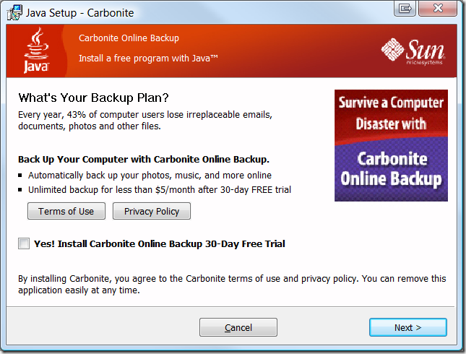The height and width of the screenshot is (354, 466).
Task: View the Privacy Policy
Action: 152,211
